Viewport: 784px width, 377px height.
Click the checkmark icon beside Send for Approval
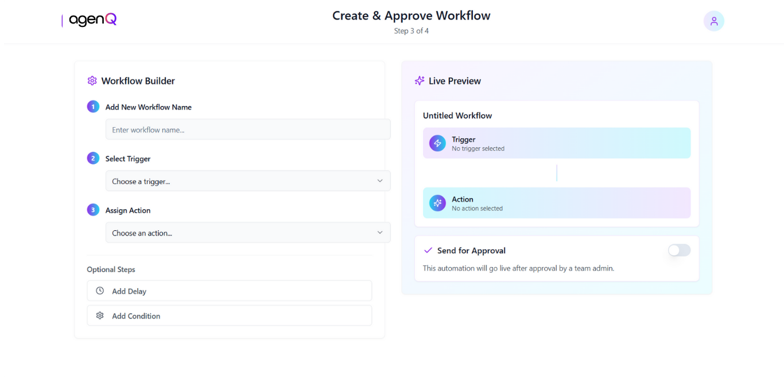tap(427, 250)
